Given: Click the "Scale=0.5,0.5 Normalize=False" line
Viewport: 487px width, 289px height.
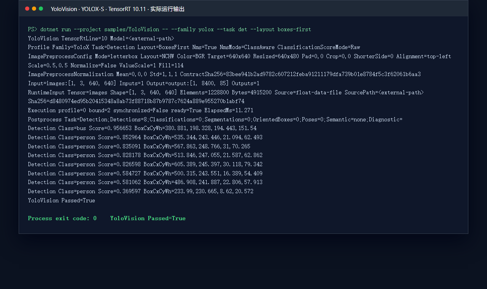Looking at the screenshot, I should [x=106, y=65].
